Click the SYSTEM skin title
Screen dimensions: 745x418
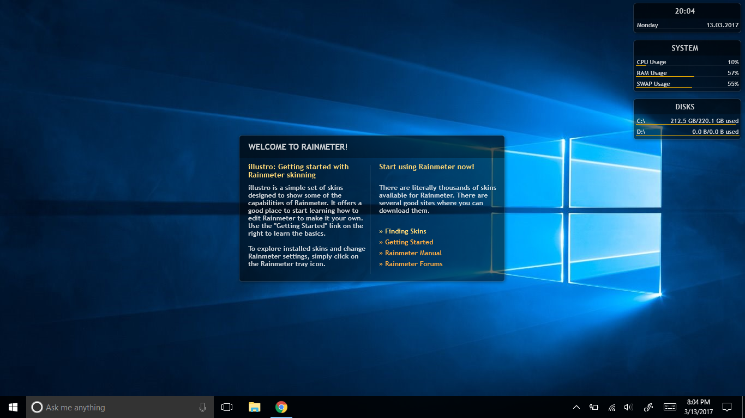pyautogui.click(x=685, y=48)
